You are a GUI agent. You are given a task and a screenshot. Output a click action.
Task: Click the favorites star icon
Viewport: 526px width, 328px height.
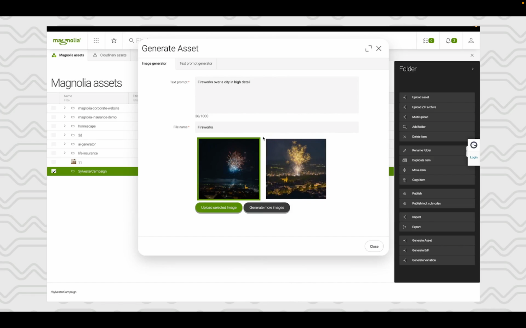point(114,41)
